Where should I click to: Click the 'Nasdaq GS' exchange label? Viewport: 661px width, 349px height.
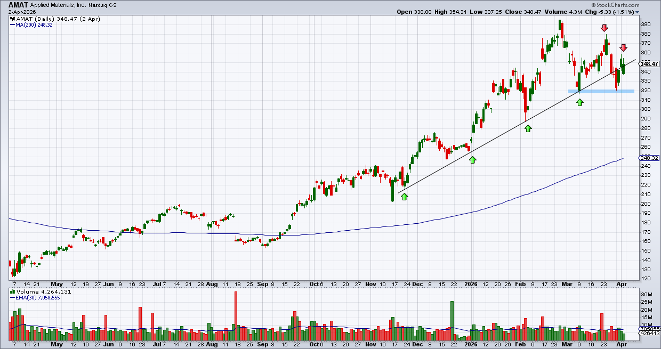102,5
